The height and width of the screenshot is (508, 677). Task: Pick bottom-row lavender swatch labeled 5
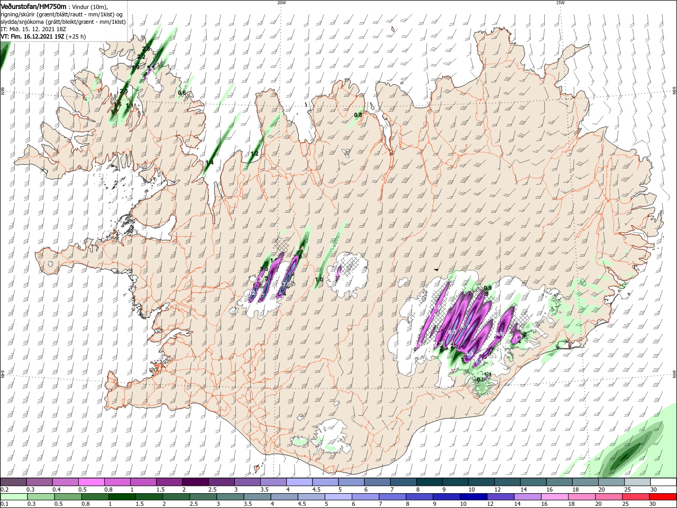point(338,497)
